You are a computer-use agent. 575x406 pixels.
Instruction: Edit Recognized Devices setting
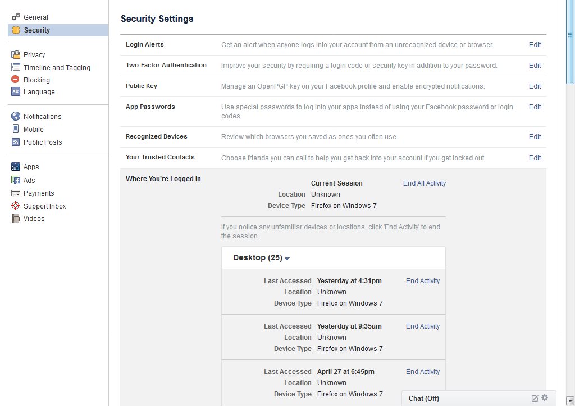[535, 137]
